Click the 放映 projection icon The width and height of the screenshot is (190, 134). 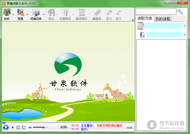(x=7, y=12)
